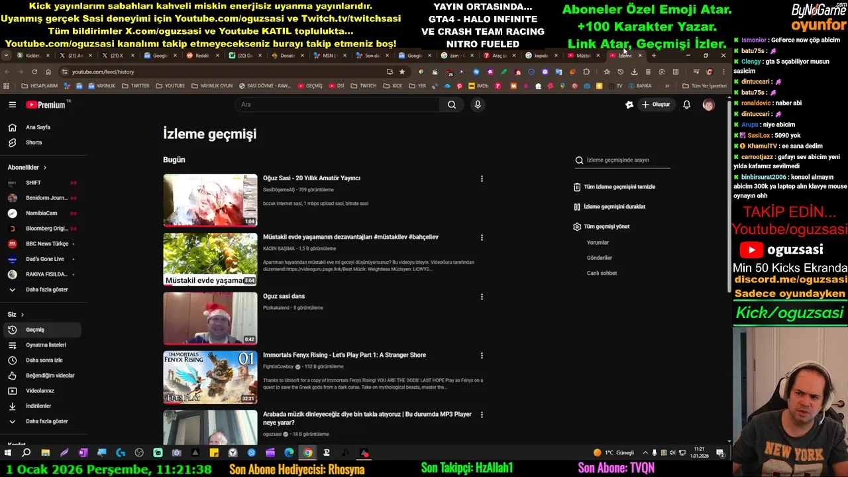This screenshot has height=477, width=848.
Task: Open options menu for Oguz sasi dans
Action: pyautogui.click(x=482, y=297)
